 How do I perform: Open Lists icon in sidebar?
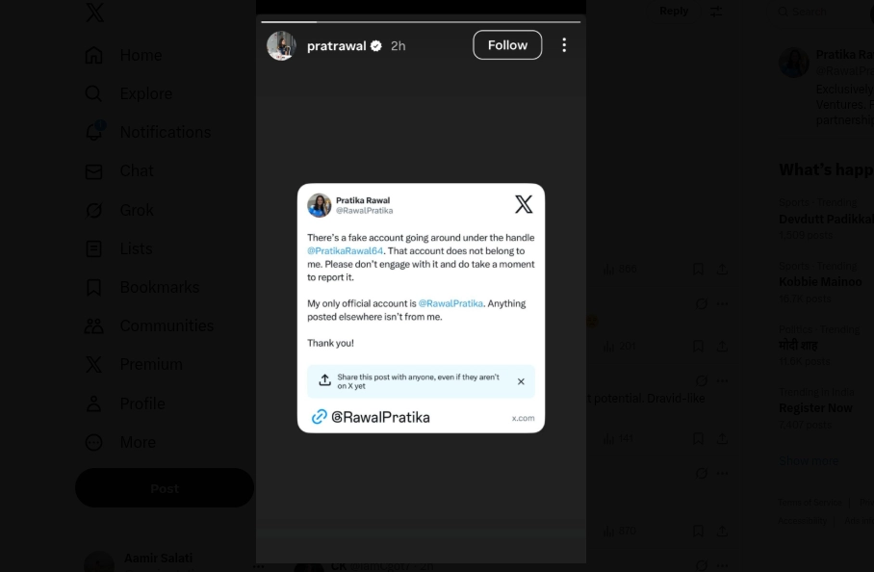[94, 248]
